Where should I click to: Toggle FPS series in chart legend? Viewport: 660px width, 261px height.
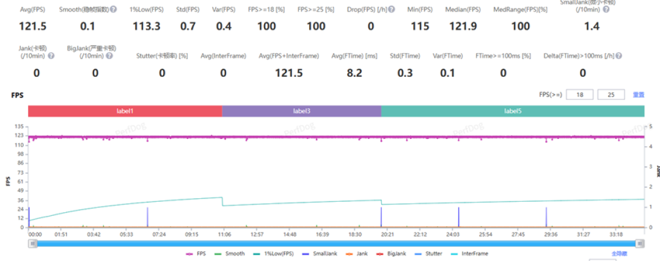coord(196,254)
